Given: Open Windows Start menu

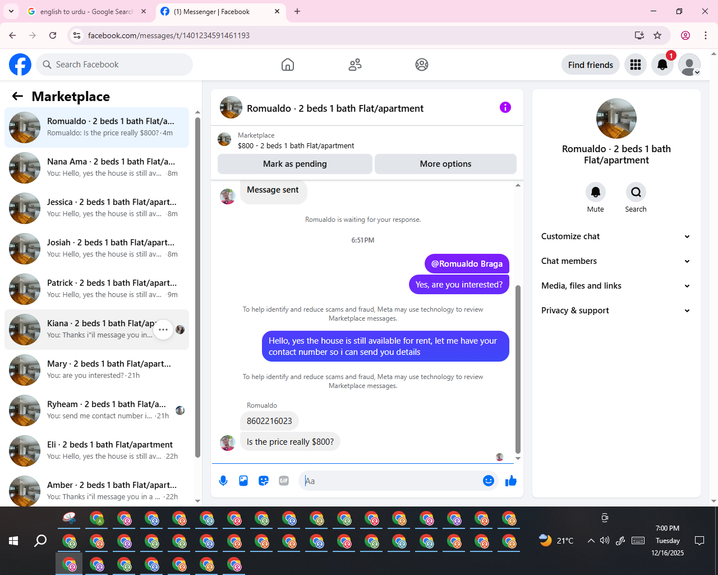Looking at the screenshot, I should pos(13,541).
